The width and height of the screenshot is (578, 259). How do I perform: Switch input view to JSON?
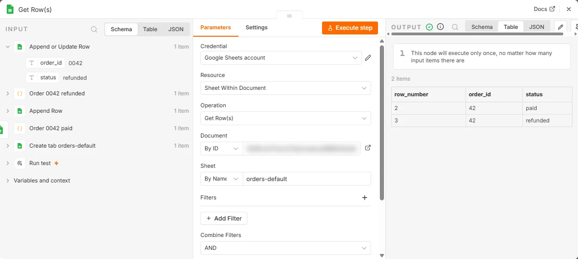pyautogui.click(x=176, y=29)
